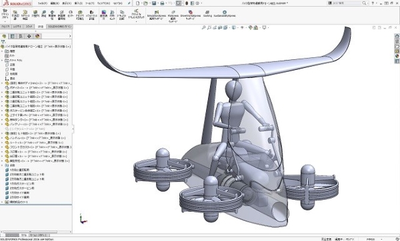Open the Clearance Verification tool (クリアランス検証)
This screenshot has width=400, height=241.
(x=25, y=15)
